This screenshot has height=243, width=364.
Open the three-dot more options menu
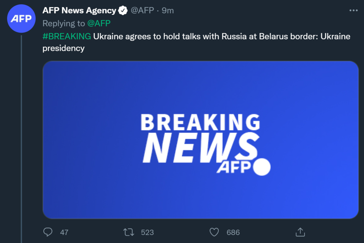[353, 10]
